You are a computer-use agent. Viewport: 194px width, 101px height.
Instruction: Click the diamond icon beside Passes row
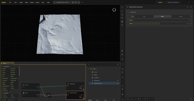coord(191,20)
